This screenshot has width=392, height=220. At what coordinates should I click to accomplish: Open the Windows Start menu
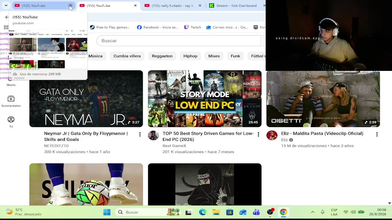click(107, 212)
